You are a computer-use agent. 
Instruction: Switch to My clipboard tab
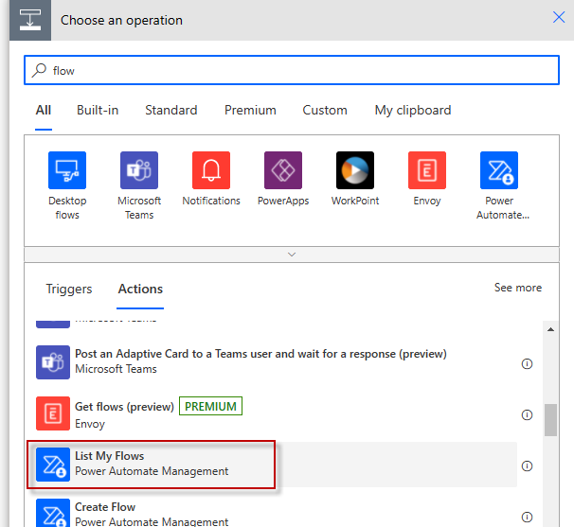413,110
